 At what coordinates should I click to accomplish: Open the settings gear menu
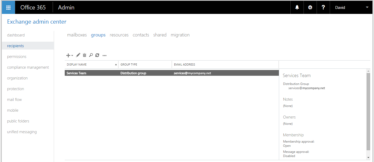[310, 7]
